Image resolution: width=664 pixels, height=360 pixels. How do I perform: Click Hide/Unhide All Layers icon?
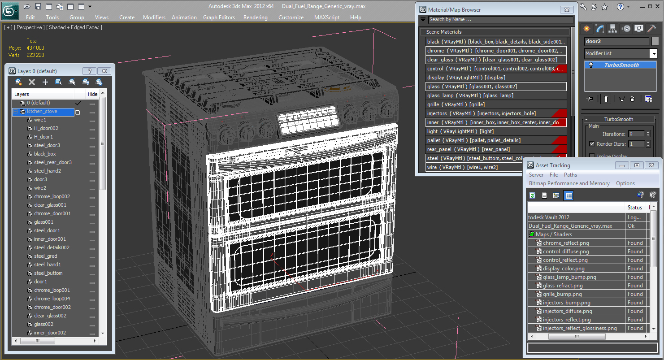(x=86, y=82)
